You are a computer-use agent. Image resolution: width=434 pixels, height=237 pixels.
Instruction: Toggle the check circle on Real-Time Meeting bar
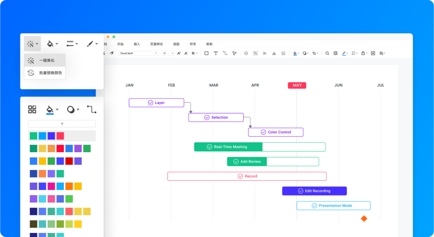tap(209, 147)
